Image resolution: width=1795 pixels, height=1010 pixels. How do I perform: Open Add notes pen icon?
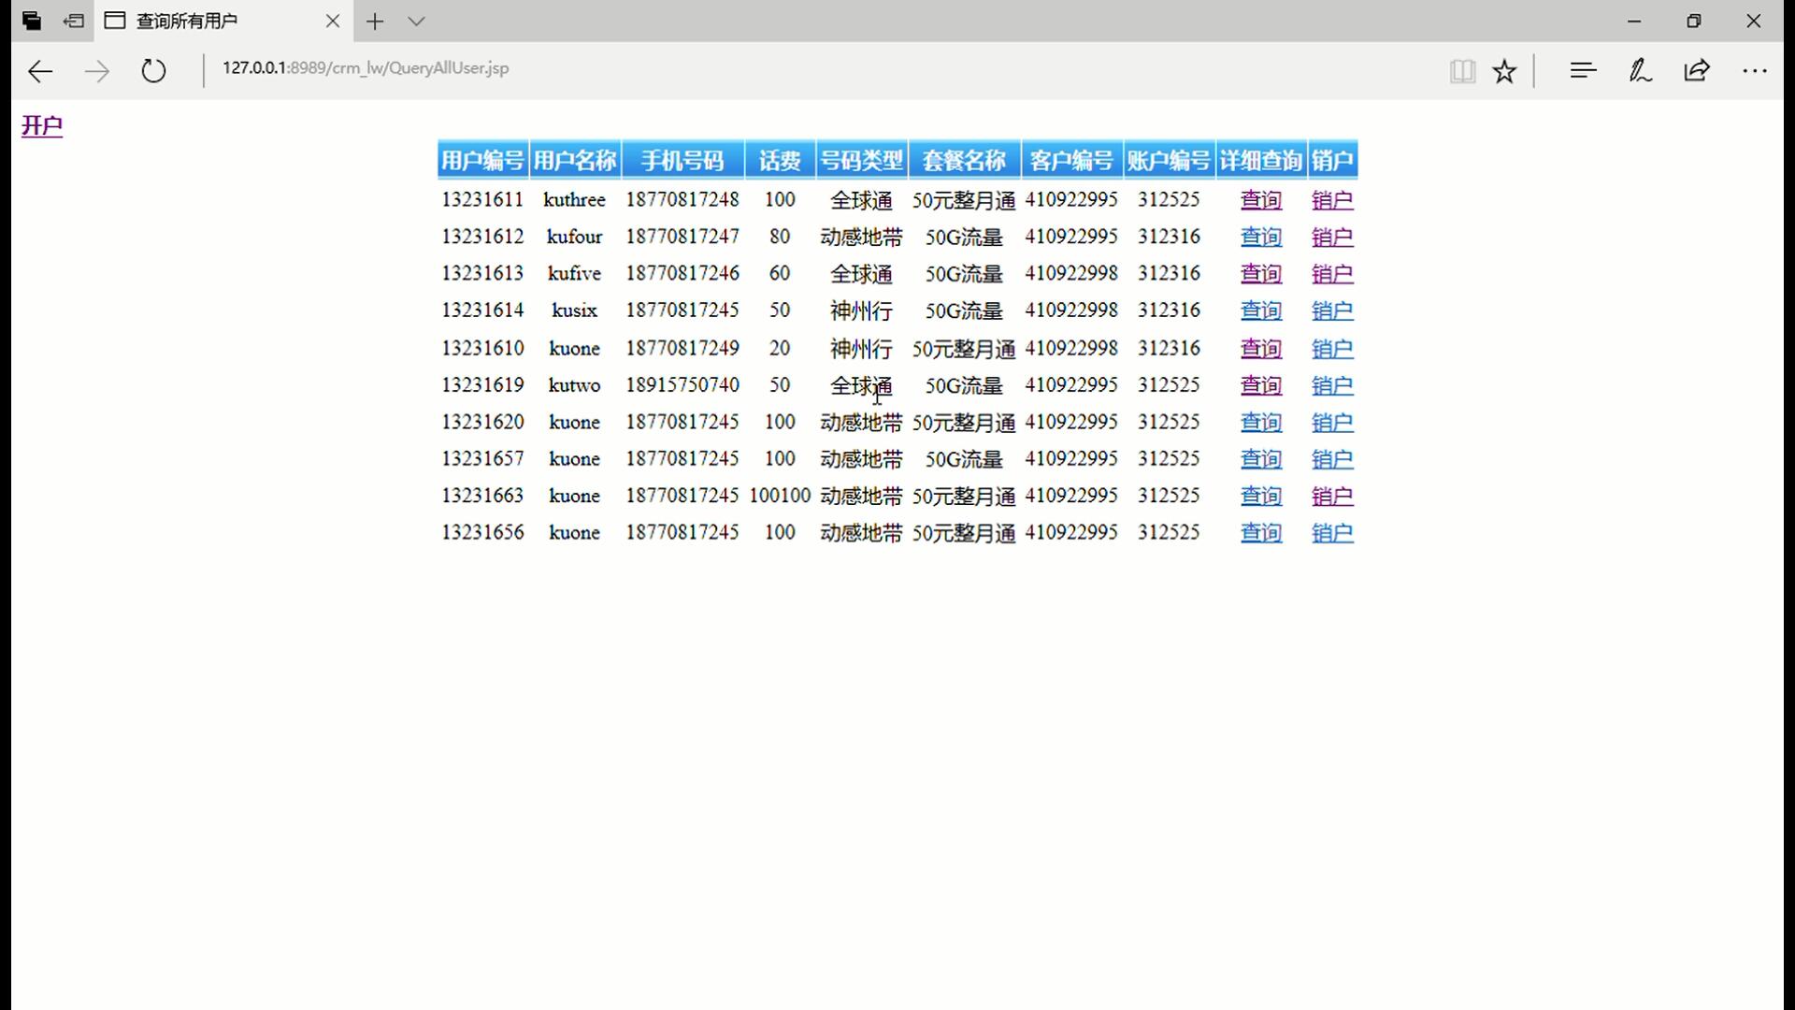pyautogui.click(x=1640, y=70)
